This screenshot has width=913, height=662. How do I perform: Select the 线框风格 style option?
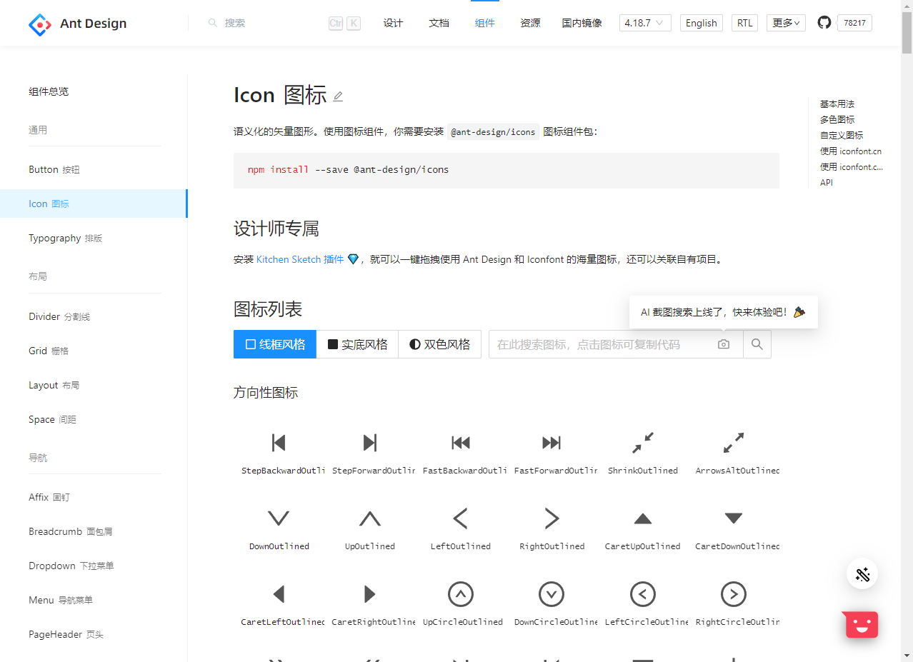click(274, 343)
